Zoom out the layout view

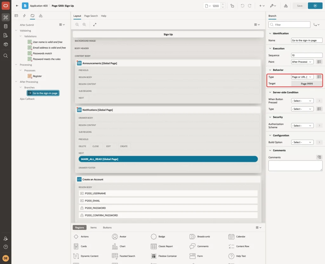coord(77,24)
